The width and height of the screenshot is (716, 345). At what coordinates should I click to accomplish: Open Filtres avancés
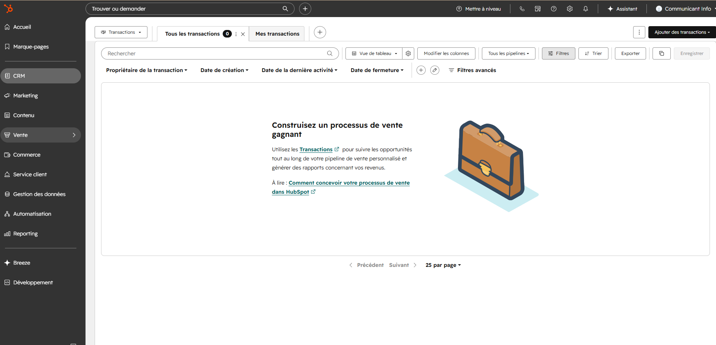coord(472,70)
